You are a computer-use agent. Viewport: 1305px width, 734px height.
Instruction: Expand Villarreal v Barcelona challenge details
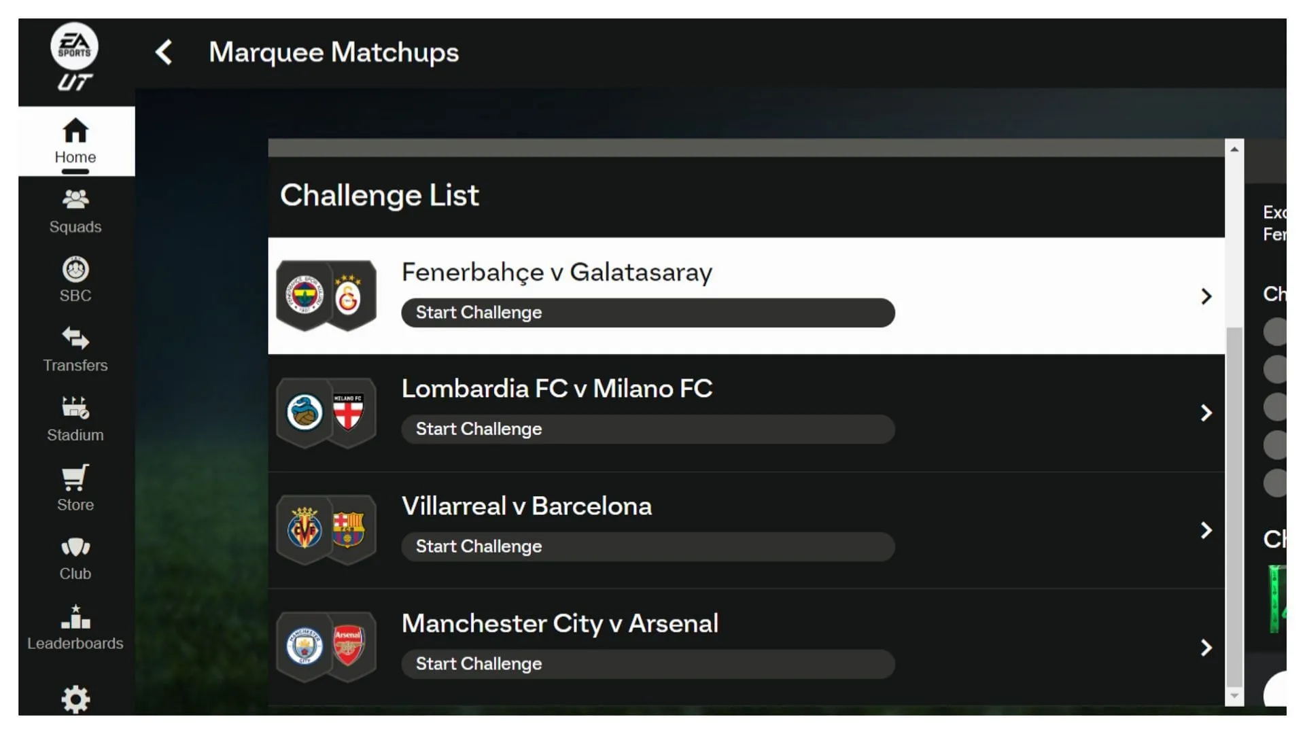pos(1206,529)
